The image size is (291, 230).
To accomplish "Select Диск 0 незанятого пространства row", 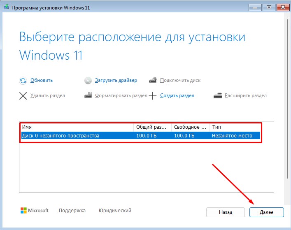I will point(141,136).
